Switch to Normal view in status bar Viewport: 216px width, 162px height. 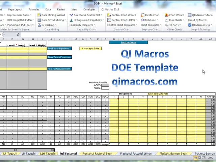(195, 158)
